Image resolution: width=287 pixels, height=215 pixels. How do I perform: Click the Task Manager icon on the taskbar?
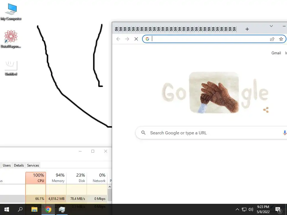62,209
